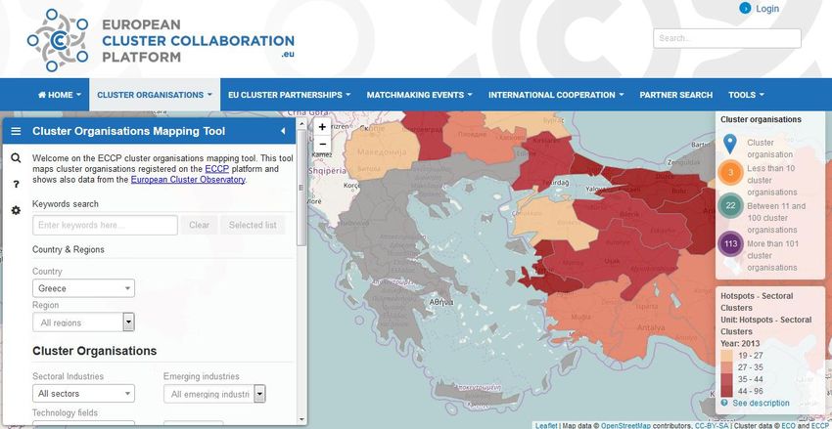Open the Country dropdown showing Greece
Image resolution: width=832 pixels, height=429 pixels.
[x=83, y=288]
